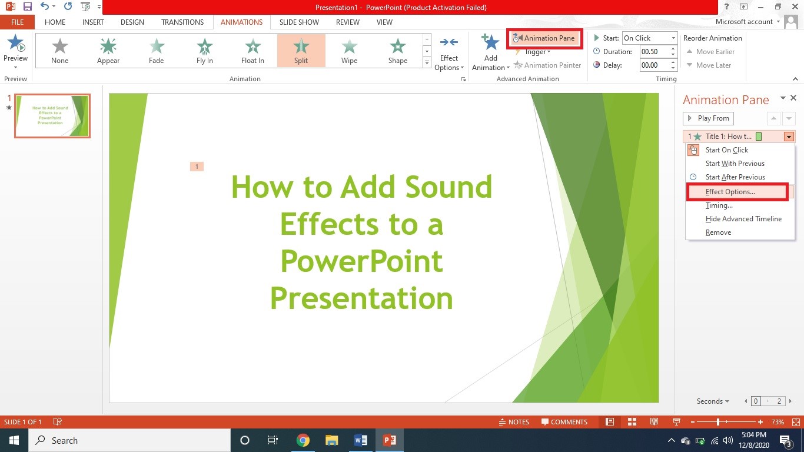Hide the Advanced Timeline
Image resolution: width=804 pixels, height=452 pixels.
pos(744,218)
